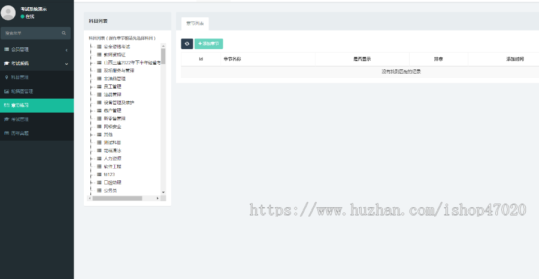Click the subject list horizontal scroll left arrow
The height and width of the screenshot is (279, 539).
(x=90, y=198)
